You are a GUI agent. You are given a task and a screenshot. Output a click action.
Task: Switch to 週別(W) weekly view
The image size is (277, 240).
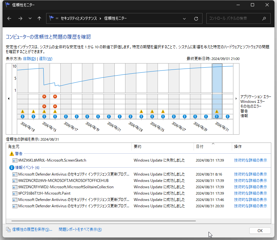pyautogui.click(x=46, y=59)
